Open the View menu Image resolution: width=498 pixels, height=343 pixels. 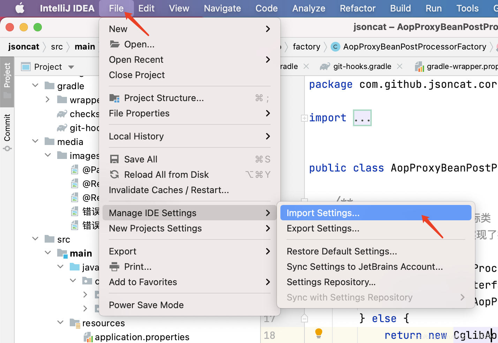point(179,8)
